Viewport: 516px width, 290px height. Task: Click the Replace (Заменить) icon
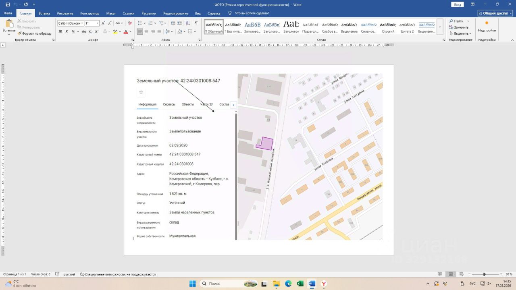[x=451, y=27]
